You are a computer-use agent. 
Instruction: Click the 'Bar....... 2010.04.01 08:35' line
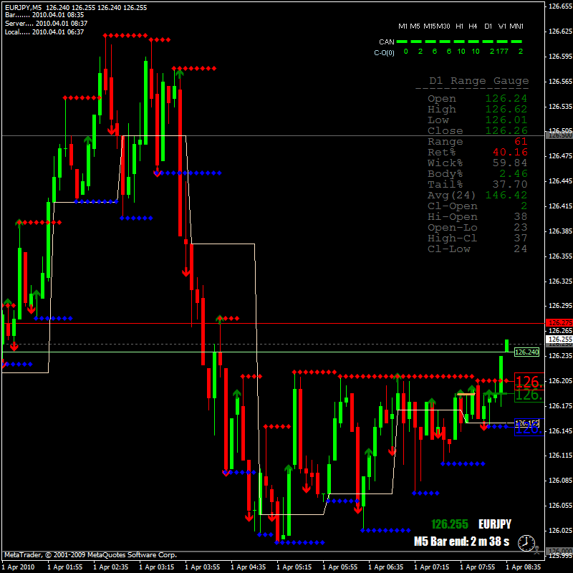click(x=44, y=15)
